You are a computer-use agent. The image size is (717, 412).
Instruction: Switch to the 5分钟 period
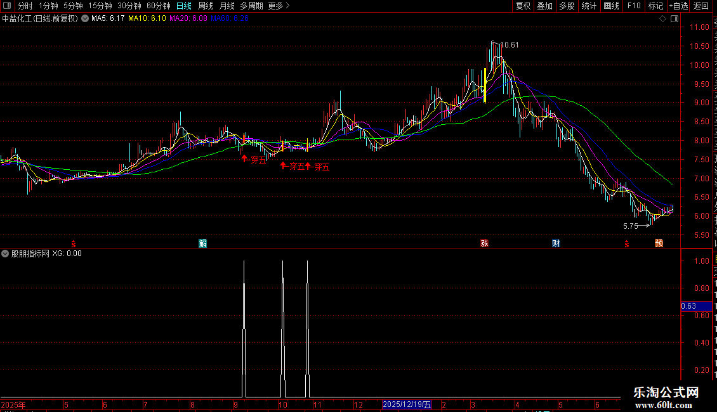(x=73, y=6)
